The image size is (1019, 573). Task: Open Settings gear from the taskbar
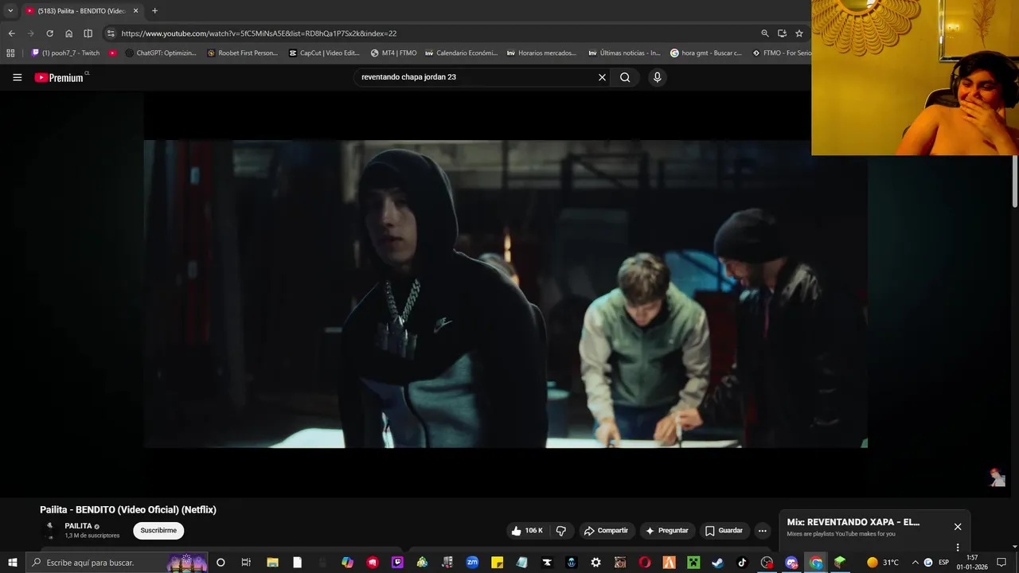click(595, 563)
